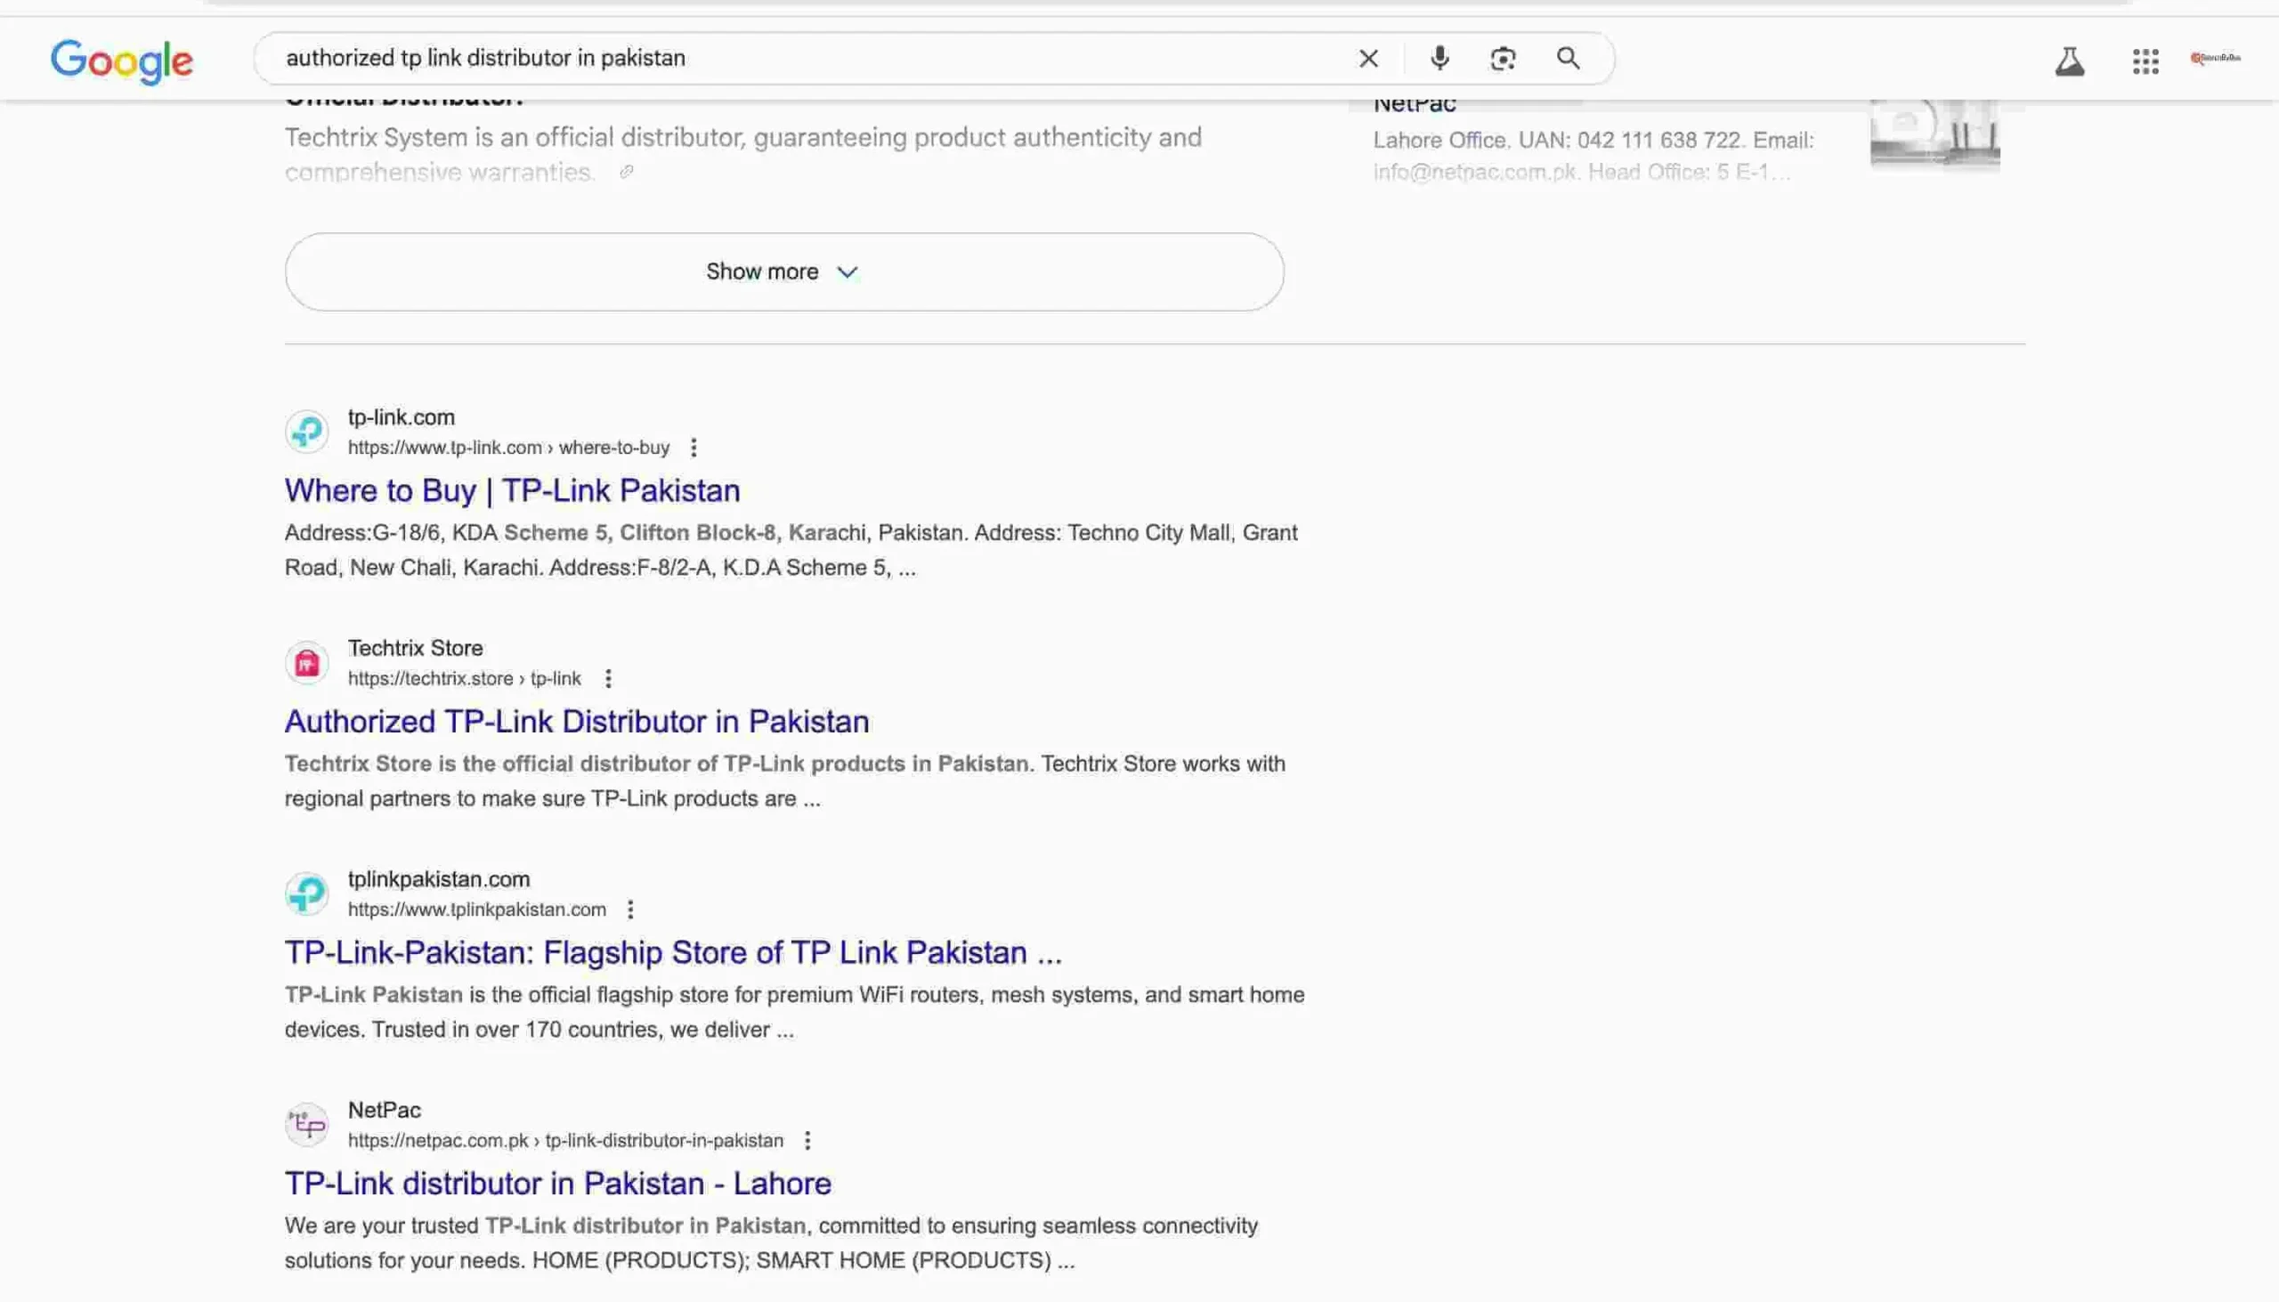Viewport: 2279px width, 1302px height.
Task: Open the three-dot menu for tp-link.com result
Action: (694, 447)
